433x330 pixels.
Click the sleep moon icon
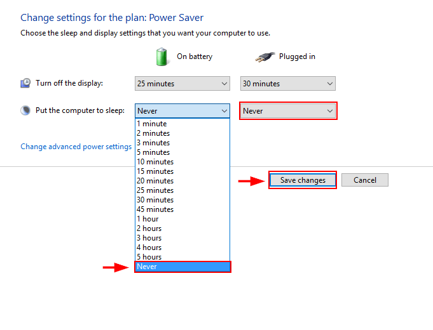[x=25, y=110]
